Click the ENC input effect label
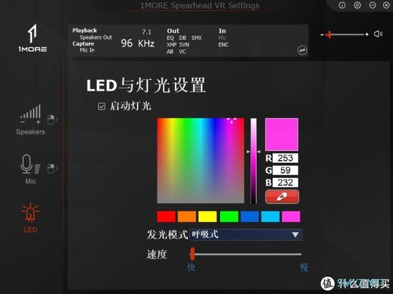The width and height of the screenshot is (393, 294). (x=223, y=45)
